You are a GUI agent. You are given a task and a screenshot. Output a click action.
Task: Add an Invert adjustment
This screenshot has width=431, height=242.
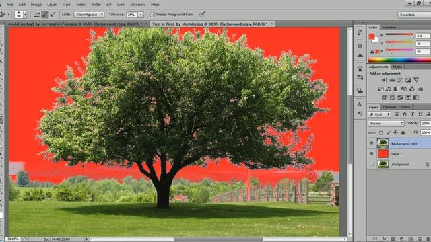tap(385, 97)
